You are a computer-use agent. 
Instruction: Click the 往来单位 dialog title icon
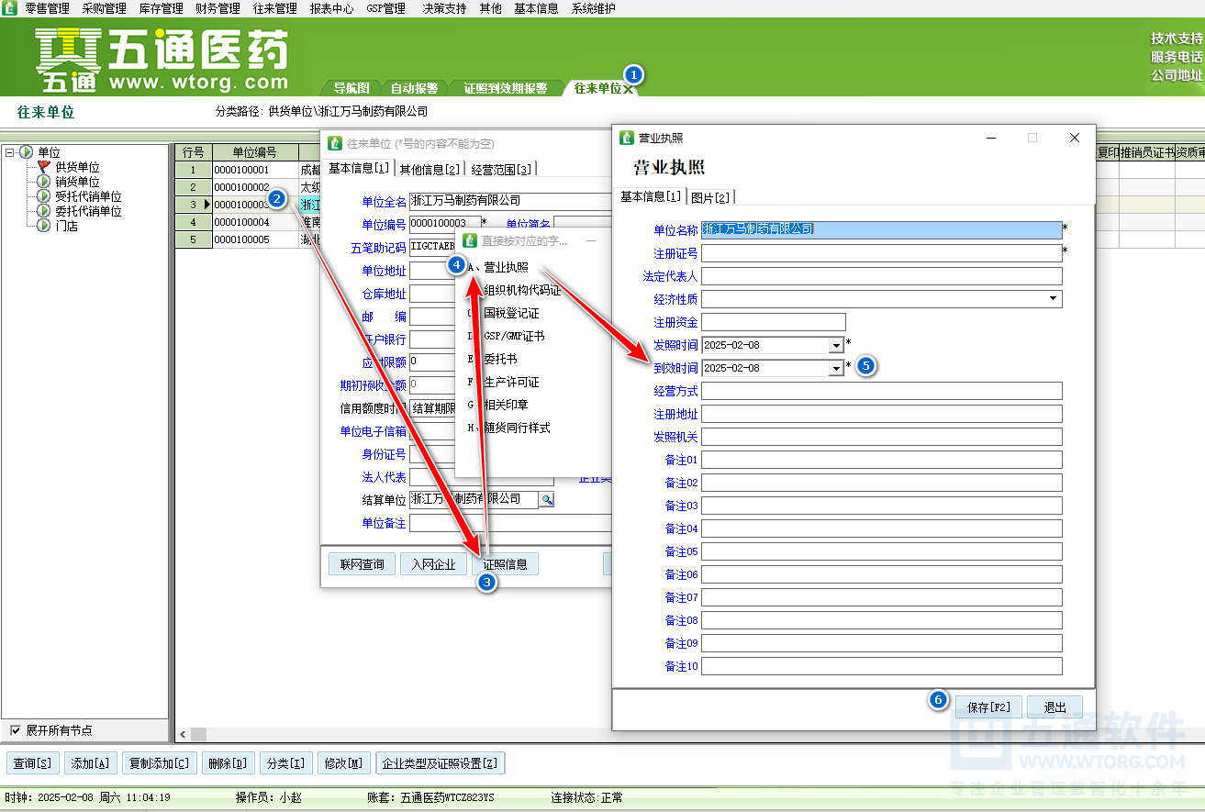(x=335, y=144)
